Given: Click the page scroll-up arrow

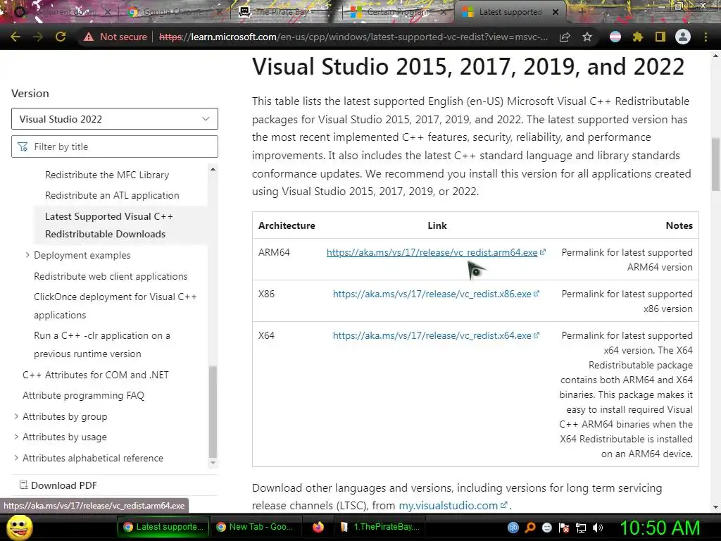Looking at the screenshot, I should pyautogui.click(x=715, y=56).
